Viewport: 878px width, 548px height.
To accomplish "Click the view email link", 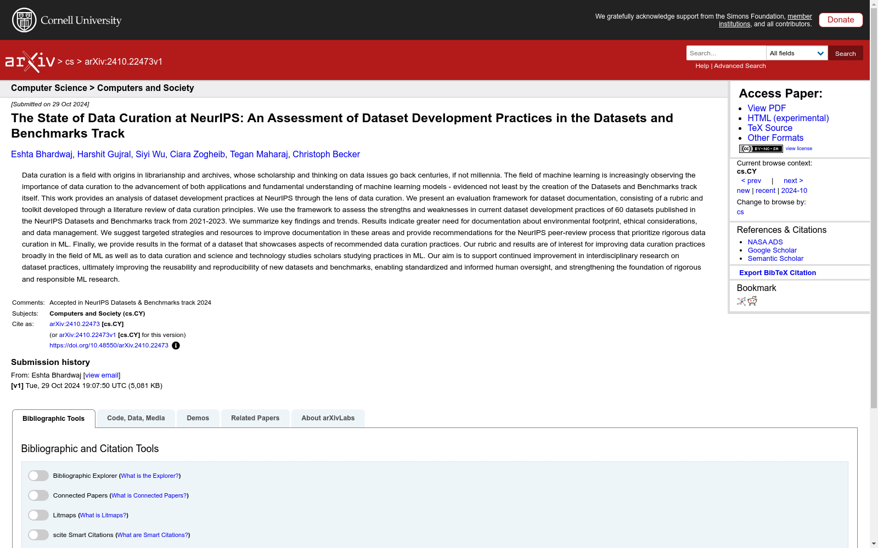I will tap(102, 375).
